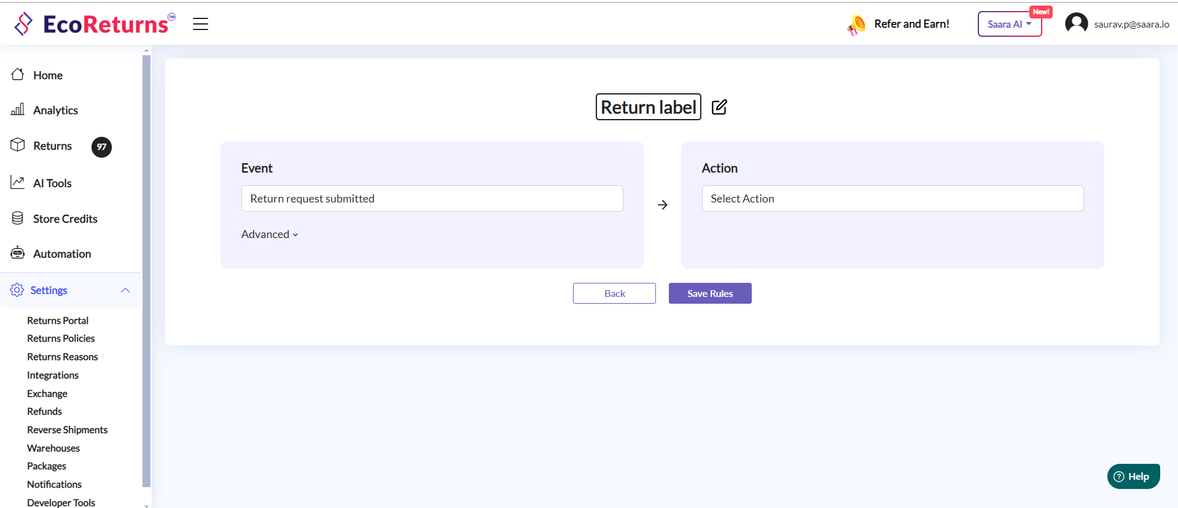Screen dimensions: 1178x508
Task: Open the Saara AI dropdown
Action: coord(1009,25)
